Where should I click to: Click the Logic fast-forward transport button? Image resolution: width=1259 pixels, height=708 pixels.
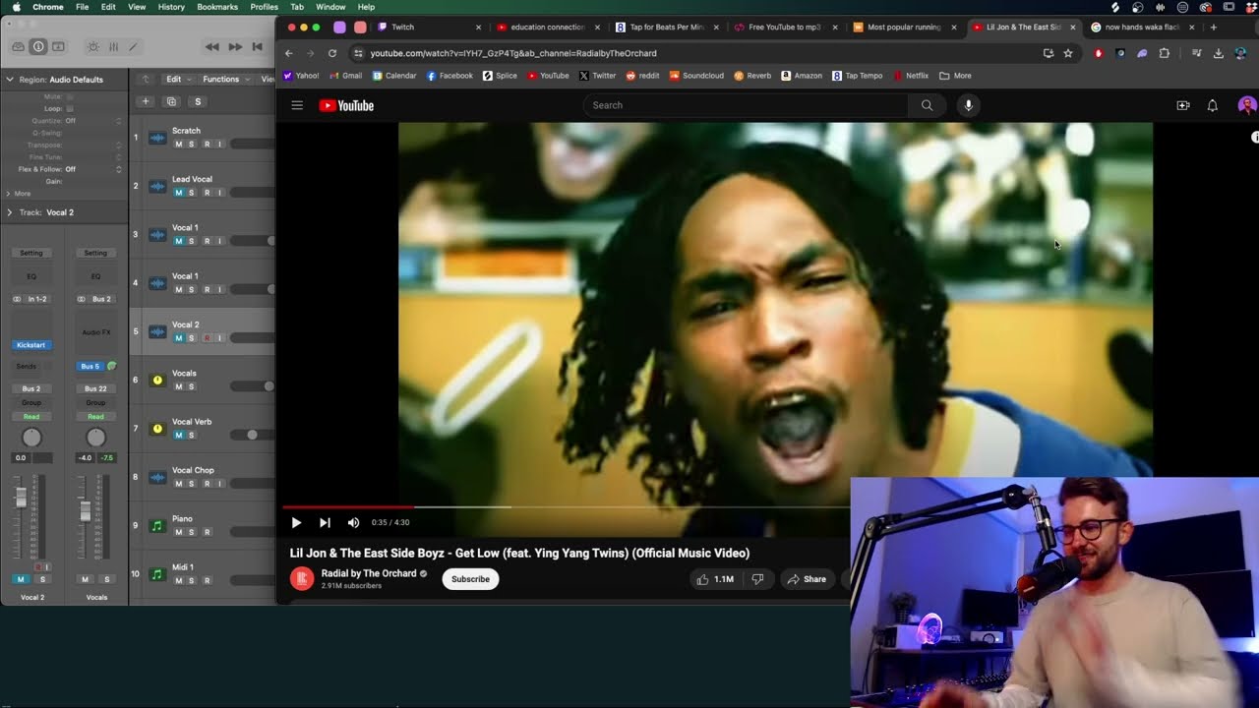point(235,46)
